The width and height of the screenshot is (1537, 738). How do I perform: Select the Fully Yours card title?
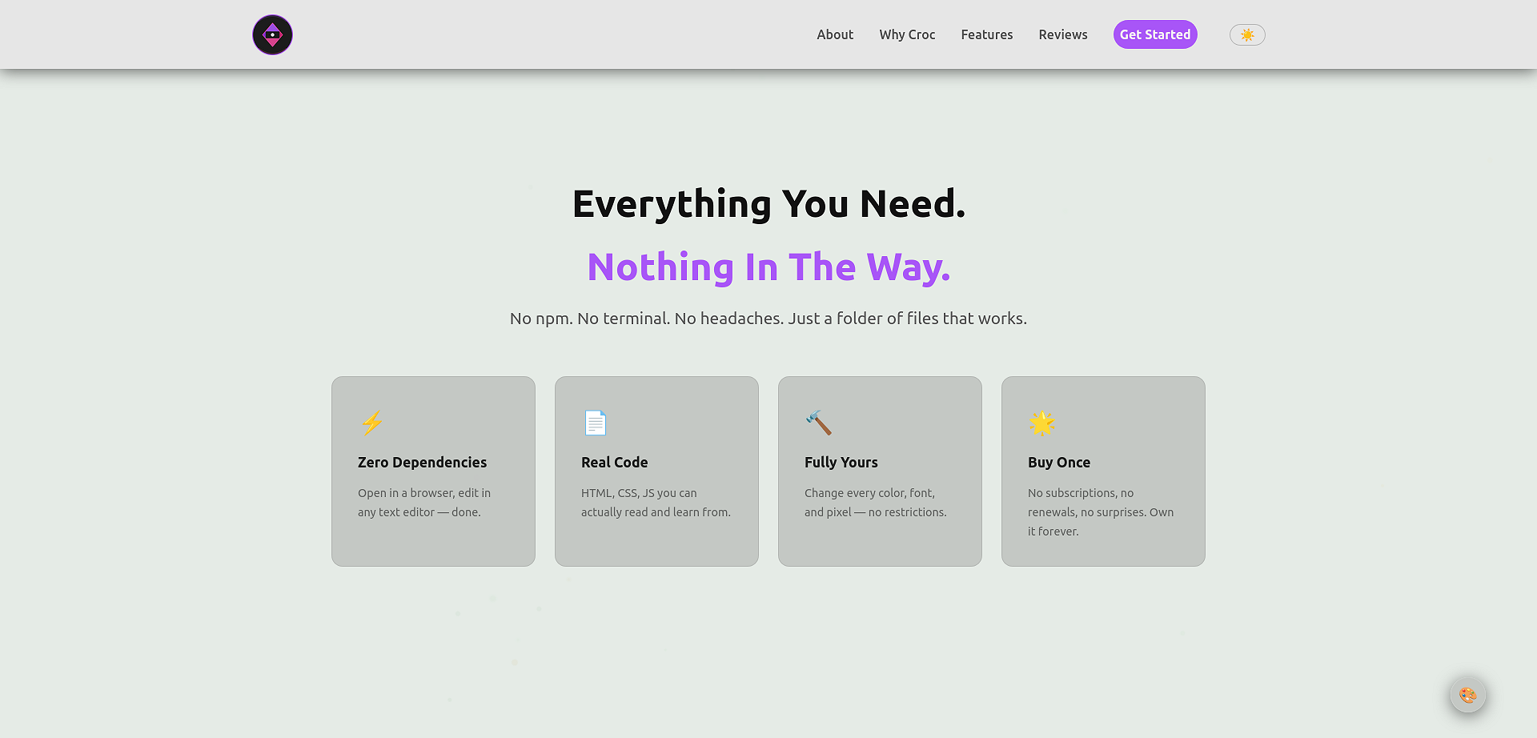(x=841, y=462)
